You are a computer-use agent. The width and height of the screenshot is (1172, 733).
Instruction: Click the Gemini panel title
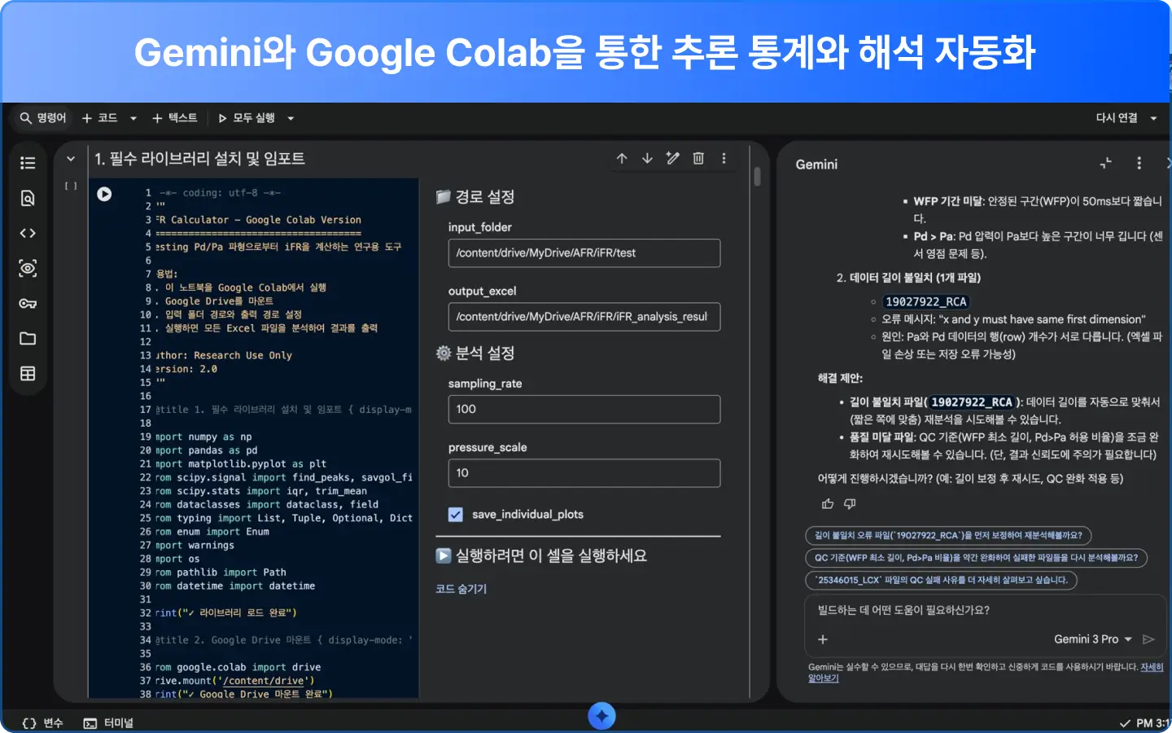click(816, 164)
